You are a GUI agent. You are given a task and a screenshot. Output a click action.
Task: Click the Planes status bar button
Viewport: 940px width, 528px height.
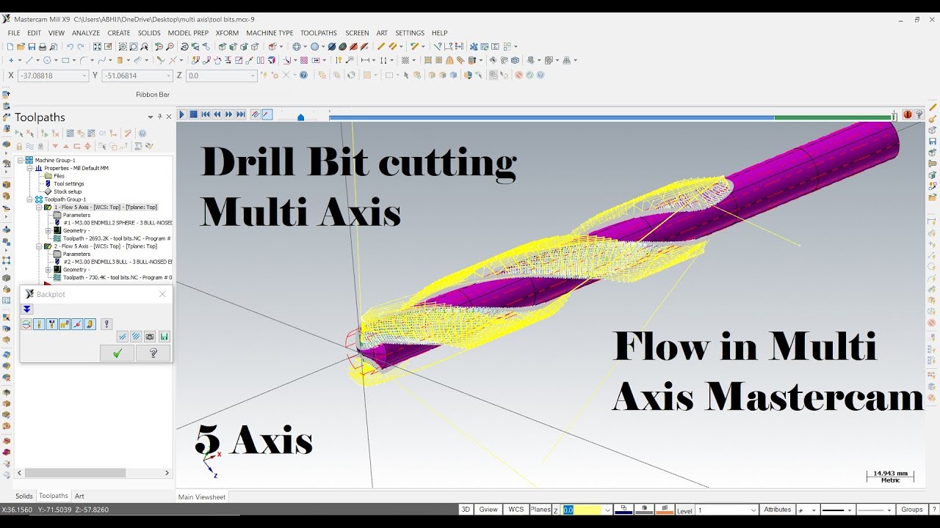(x=540, y=510)
